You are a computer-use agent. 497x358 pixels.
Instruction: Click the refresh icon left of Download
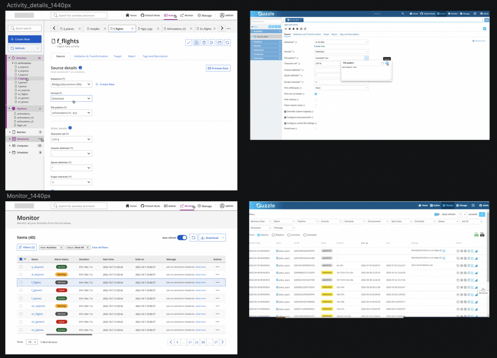click(193, 238)
